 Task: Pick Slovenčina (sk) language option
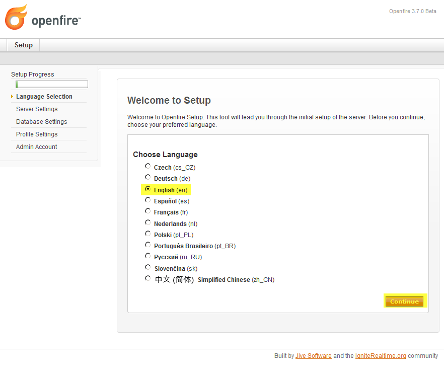pos(147,267)
